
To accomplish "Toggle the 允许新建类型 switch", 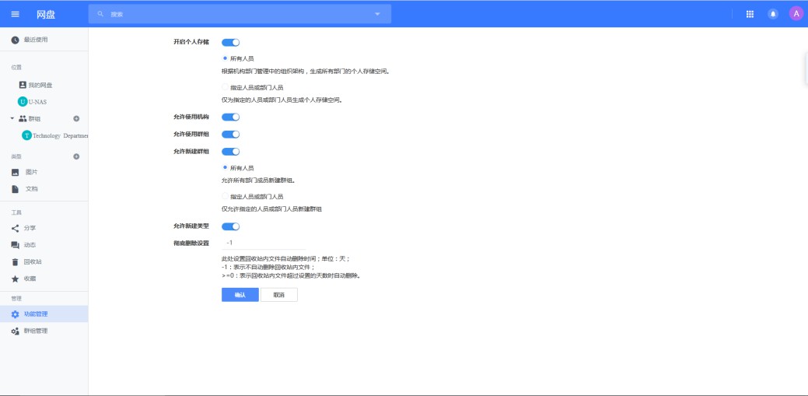I will [230, 226].
